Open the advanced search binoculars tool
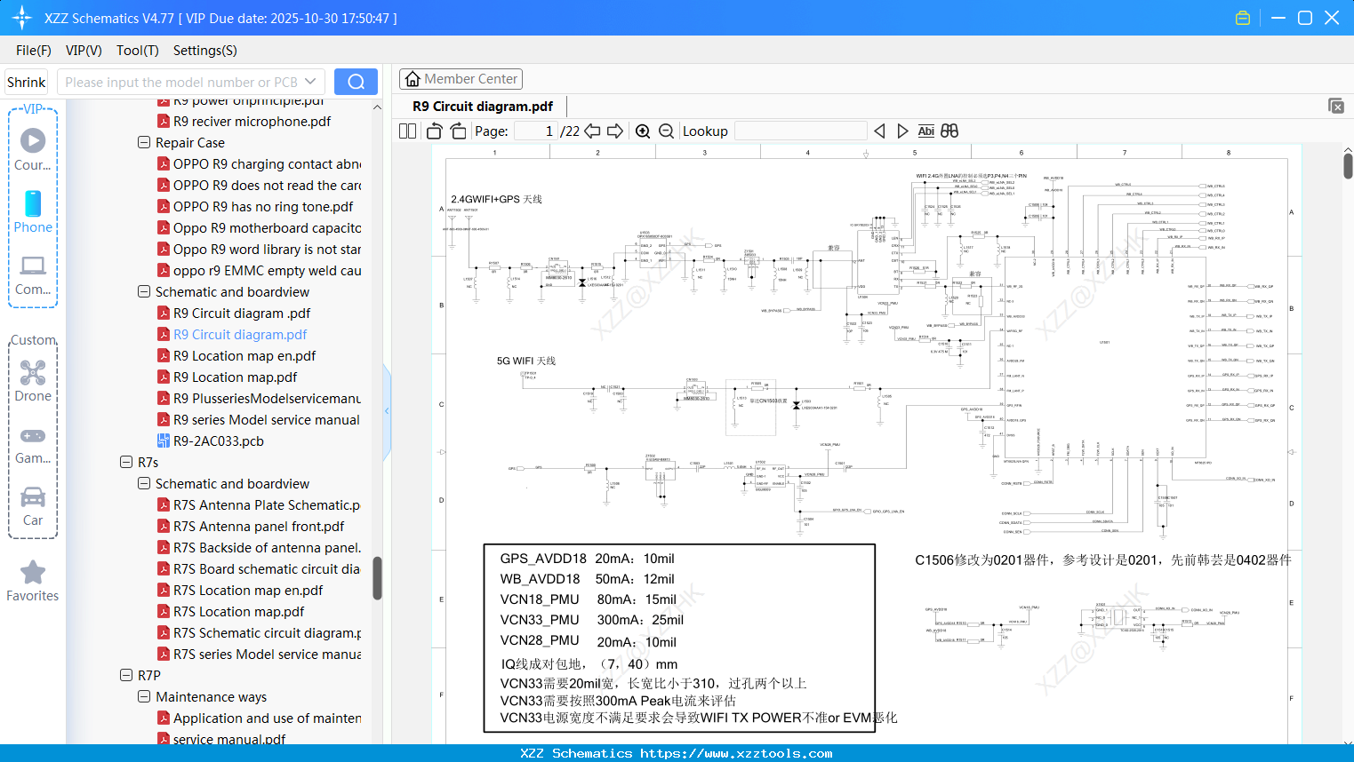1354x762 pixels. (949, 131)
